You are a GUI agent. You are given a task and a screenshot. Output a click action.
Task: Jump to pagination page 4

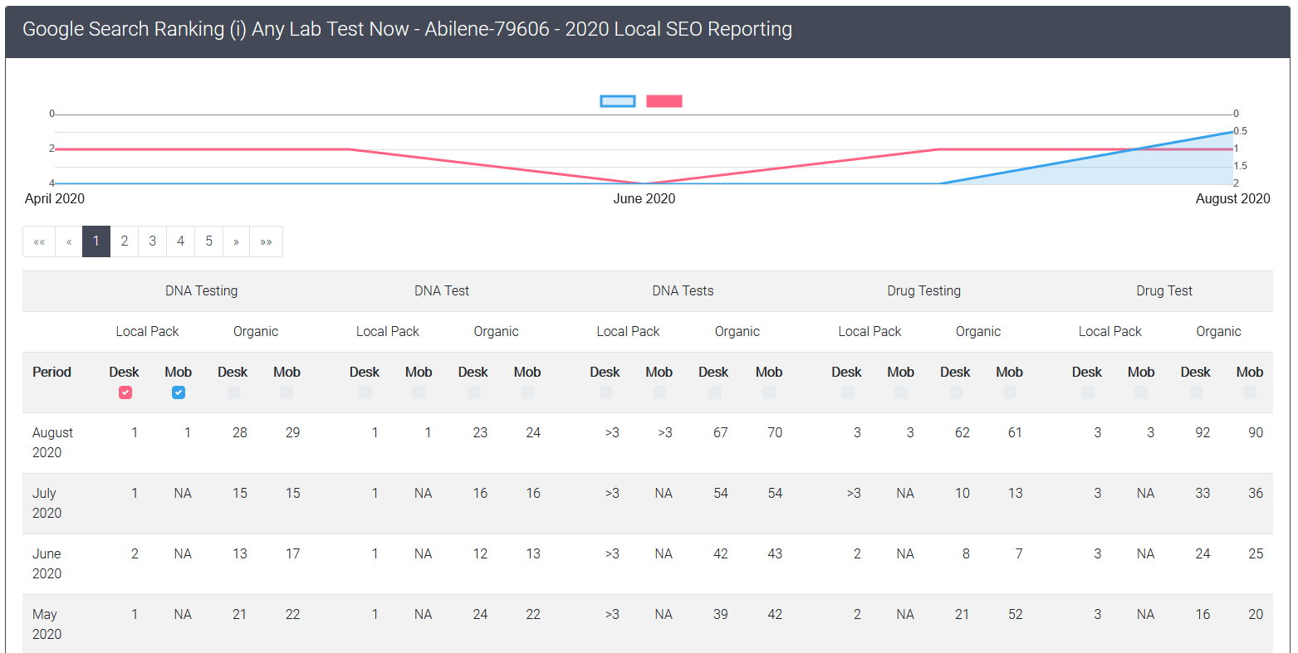(181, 241)
